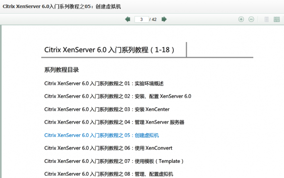Click the line '07：使用模板（Template）'
Screen dimensions: 284x178
114,161
